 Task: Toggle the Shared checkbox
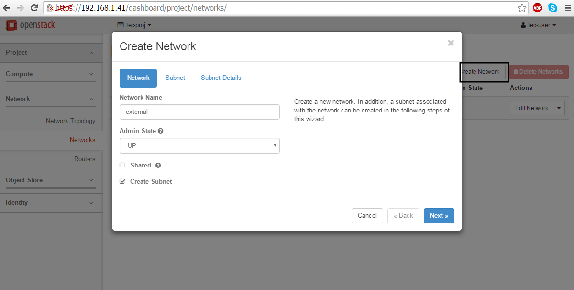122,165
